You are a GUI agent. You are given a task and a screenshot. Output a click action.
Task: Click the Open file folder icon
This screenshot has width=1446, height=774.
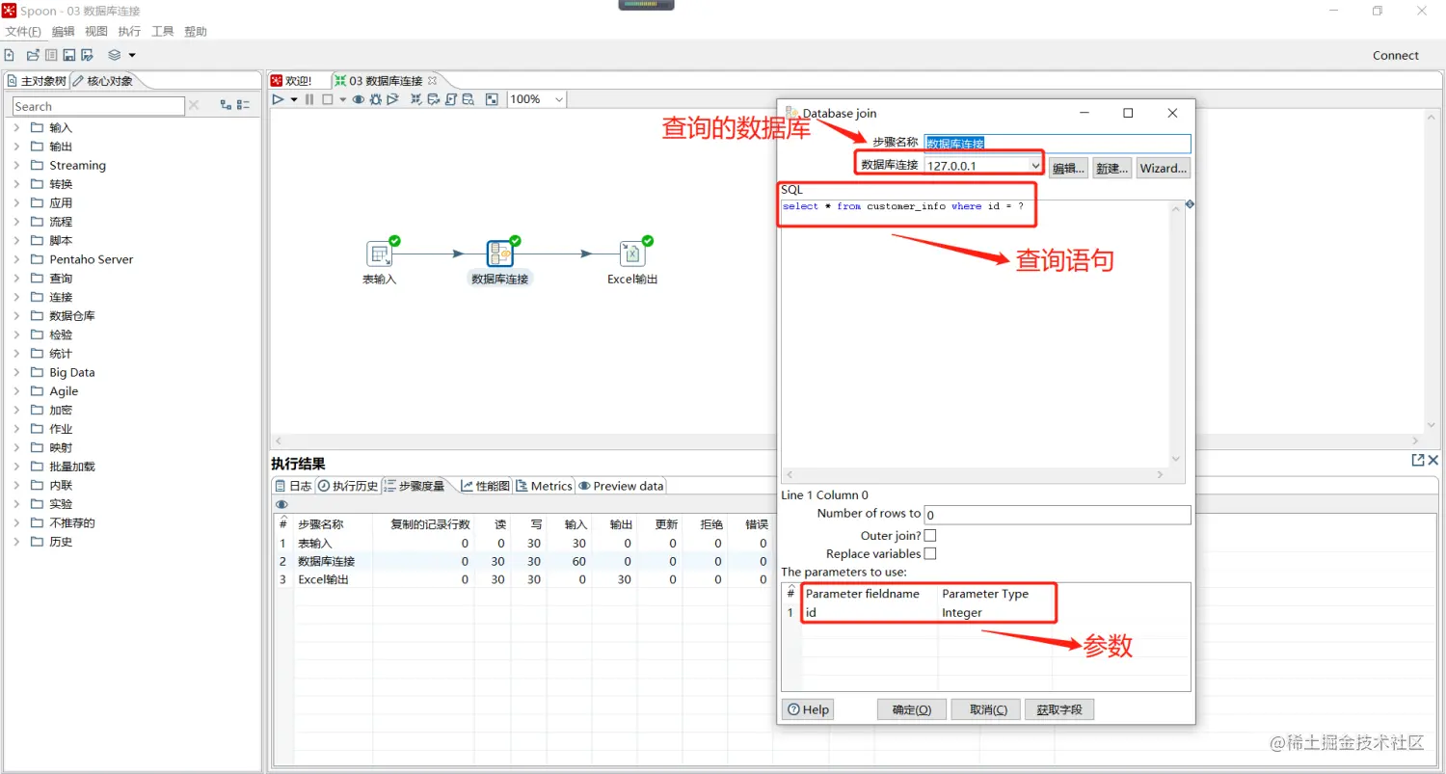[33, 55]
